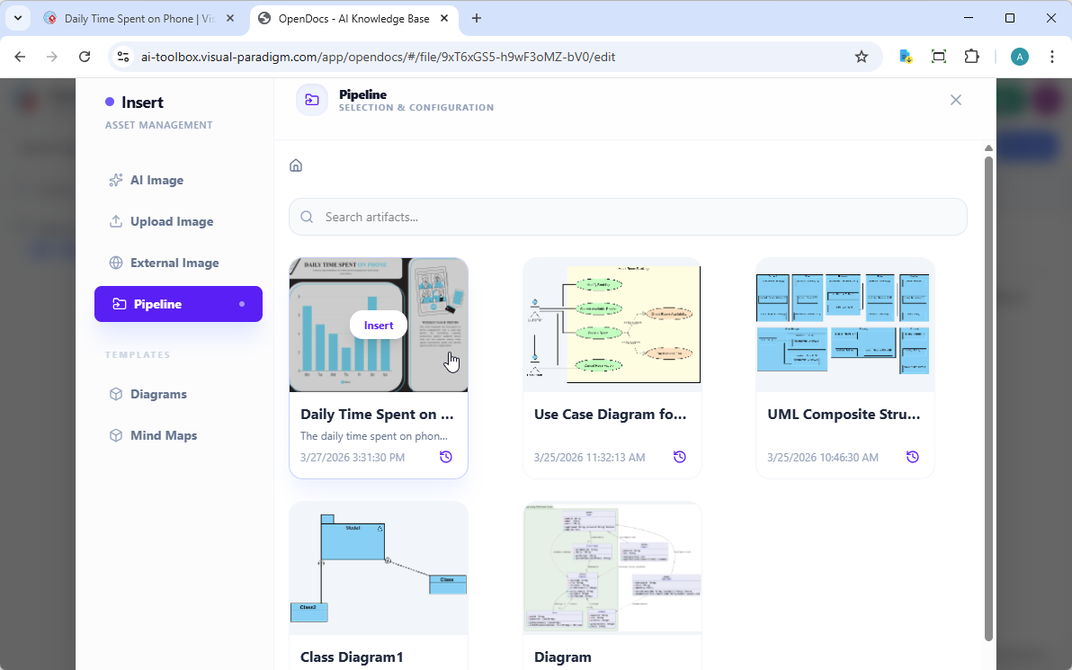Open the browser extensions icon
This screenshot has height=670, width=1072.
[971, 56]
